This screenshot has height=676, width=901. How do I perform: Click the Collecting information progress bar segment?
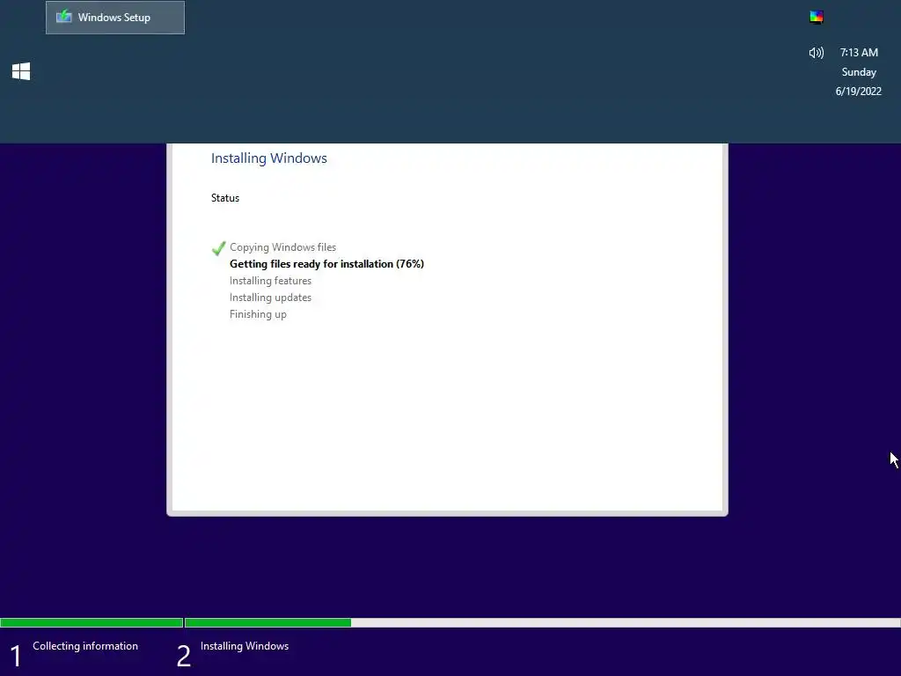click(x=92, y=622)
